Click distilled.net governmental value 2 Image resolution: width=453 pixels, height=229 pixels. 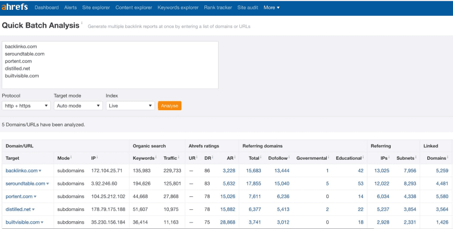[327, 209]
